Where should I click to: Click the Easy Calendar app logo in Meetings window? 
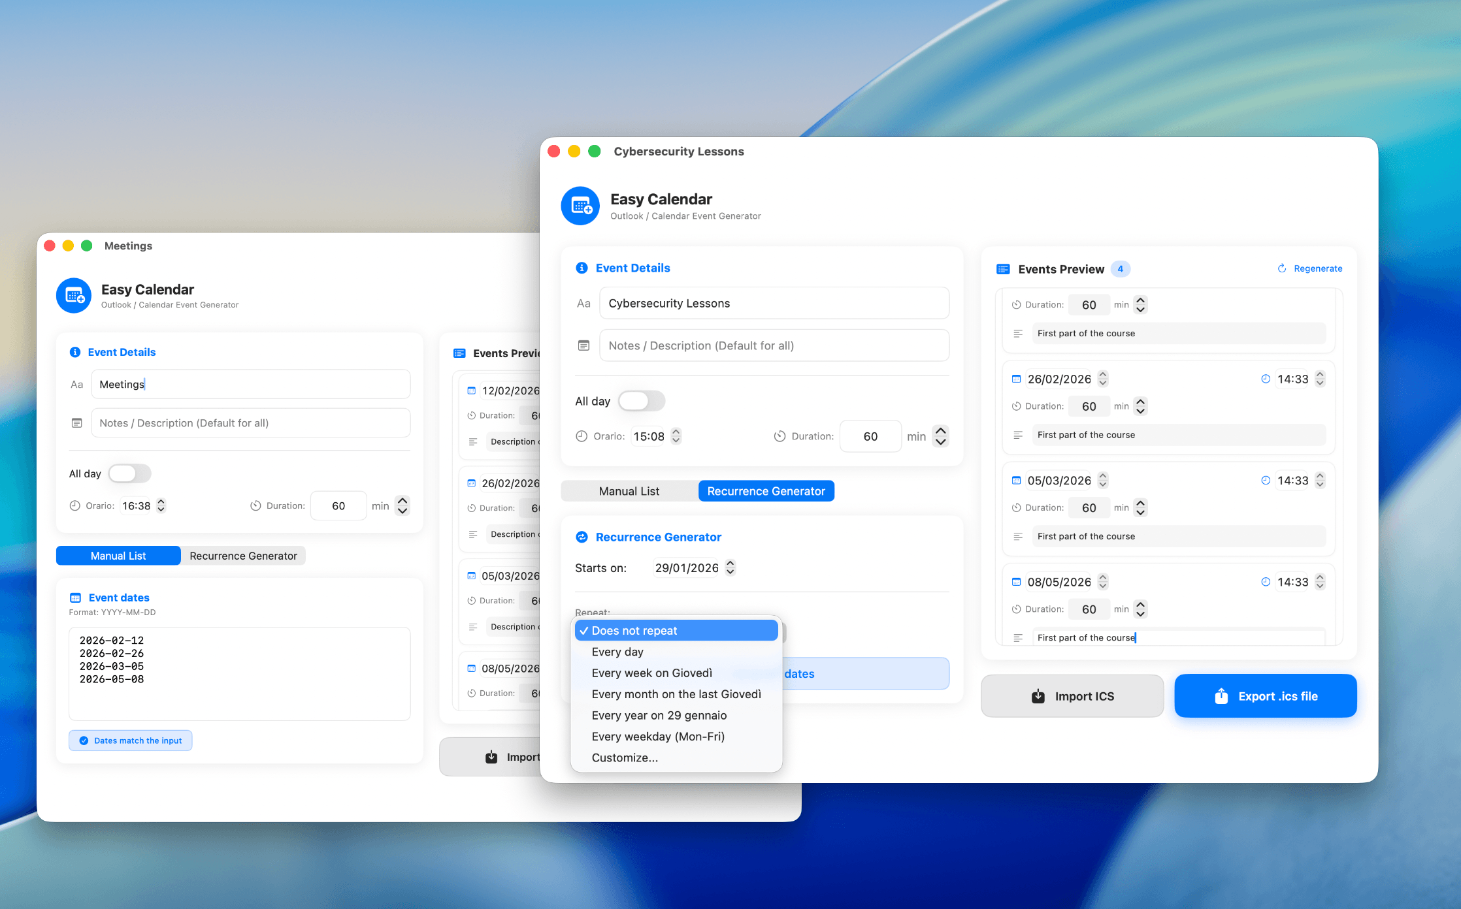(x=74, y=296)
